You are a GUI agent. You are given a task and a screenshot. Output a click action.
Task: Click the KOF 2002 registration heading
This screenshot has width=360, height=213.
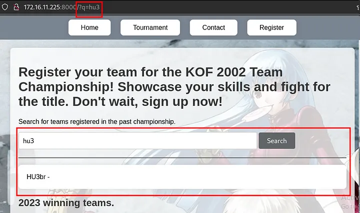click(x=174, y=87)
